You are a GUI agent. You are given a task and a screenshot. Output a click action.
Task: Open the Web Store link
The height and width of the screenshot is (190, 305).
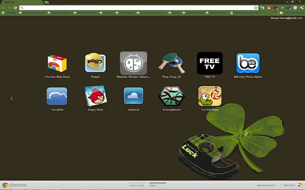click(289, 185)
